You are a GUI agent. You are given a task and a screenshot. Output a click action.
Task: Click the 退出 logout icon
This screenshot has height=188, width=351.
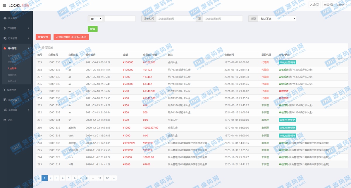point(5,120)
